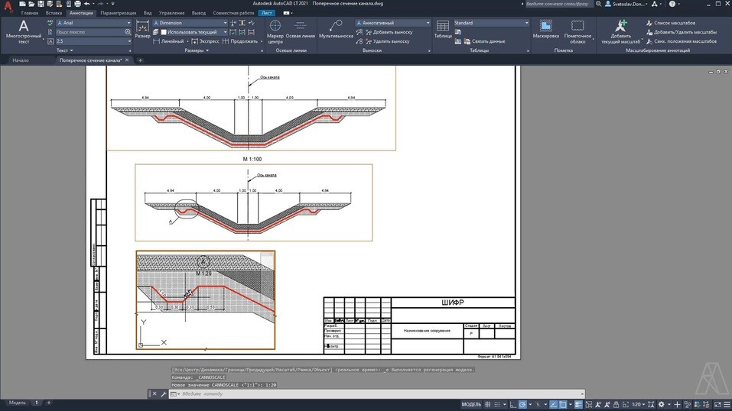Select the Multiline Text (Многострочный текст) tool

(24, 32)
